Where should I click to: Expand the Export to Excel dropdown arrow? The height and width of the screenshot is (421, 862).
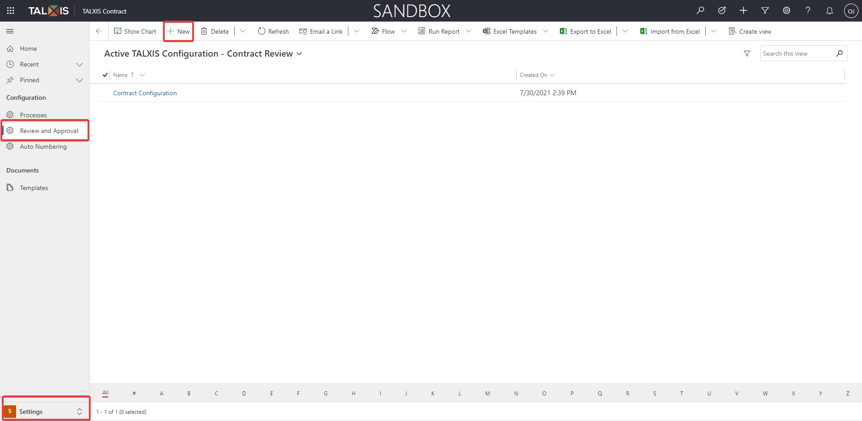coord(625,31)
